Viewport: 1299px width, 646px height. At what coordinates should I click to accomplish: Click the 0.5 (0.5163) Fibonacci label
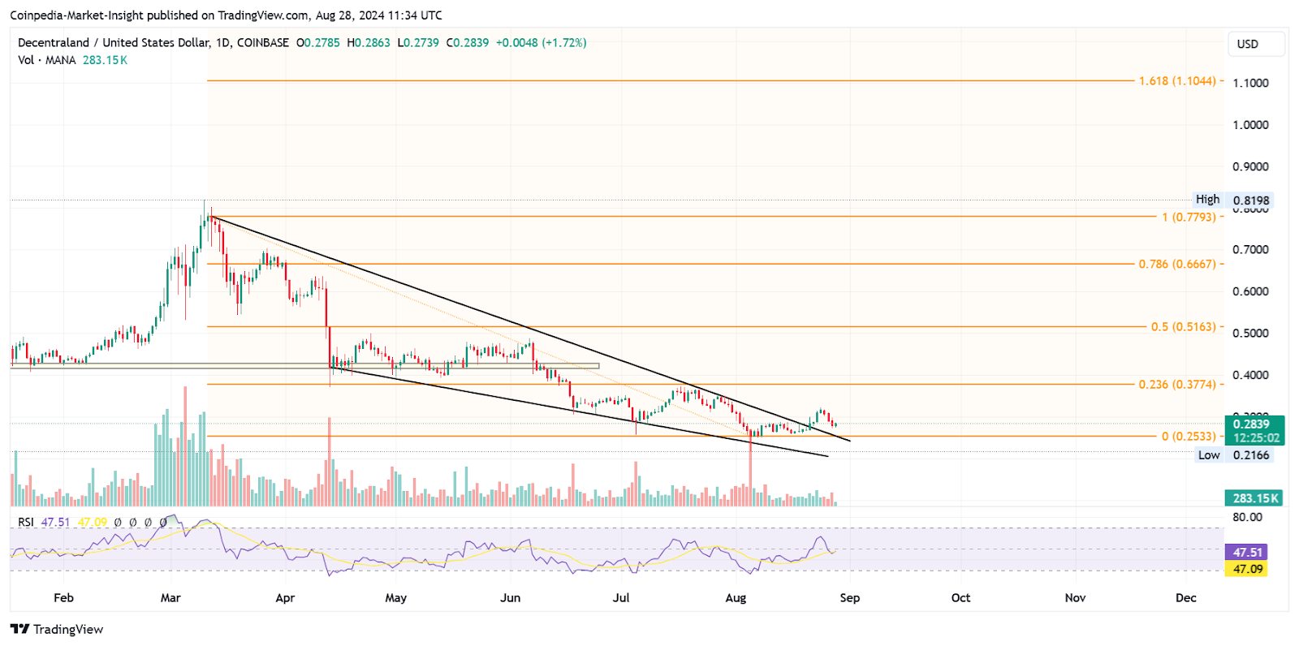click(1184, 327)
